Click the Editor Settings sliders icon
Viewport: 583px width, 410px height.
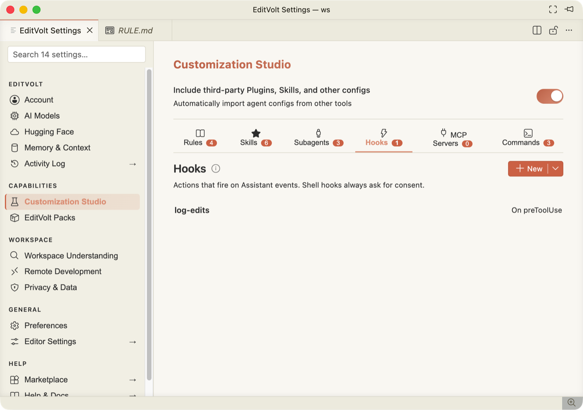(15, 342)
